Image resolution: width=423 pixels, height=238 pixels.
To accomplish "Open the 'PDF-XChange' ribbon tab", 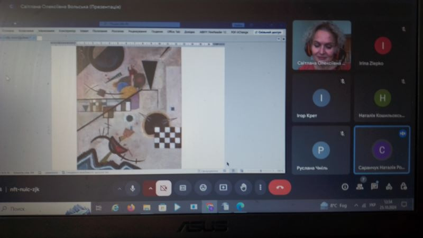I will [x=240, y=32].
